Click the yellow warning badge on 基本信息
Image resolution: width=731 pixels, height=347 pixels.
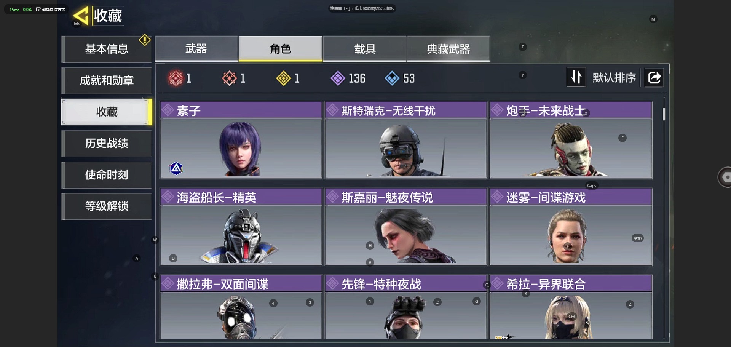[x=145, y=40]
